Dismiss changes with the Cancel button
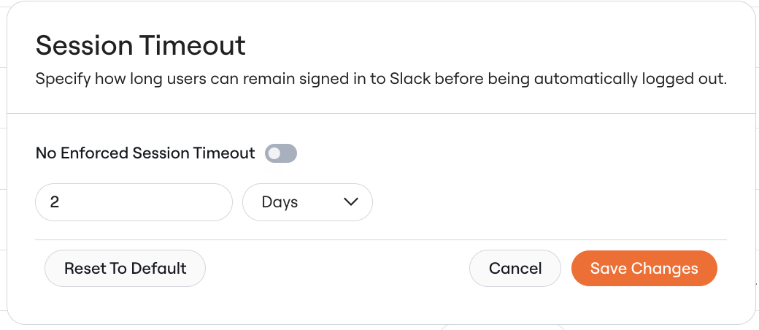The width and height of the screenshot is (759, 330). click(x=515, y=269)
